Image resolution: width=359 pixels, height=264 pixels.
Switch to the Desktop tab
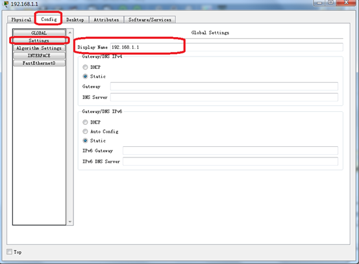click(75, 20)
